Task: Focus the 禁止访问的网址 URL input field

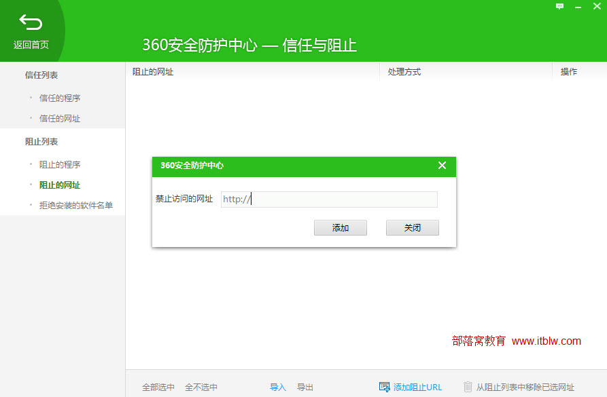Action: point(329,200)
